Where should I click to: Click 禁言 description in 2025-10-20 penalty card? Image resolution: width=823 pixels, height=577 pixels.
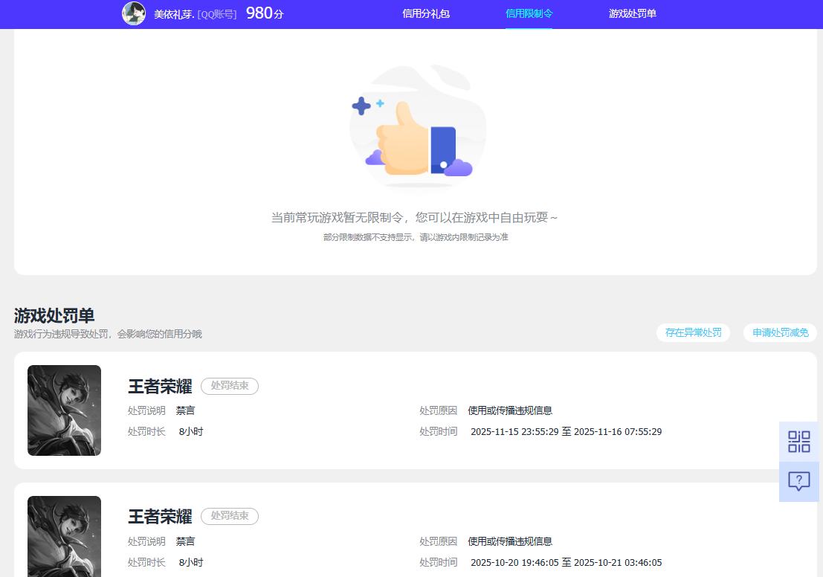185,541
